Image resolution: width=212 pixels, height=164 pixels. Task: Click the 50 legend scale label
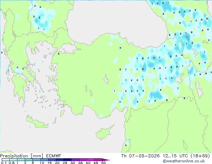point(103,163)
